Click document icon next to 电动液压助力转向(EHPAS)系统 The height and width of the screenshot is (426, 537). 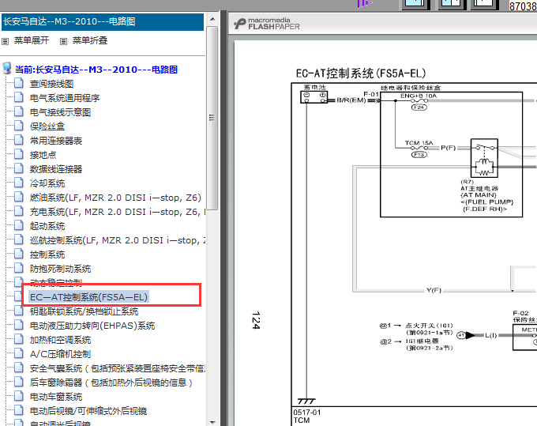[19, 325]
